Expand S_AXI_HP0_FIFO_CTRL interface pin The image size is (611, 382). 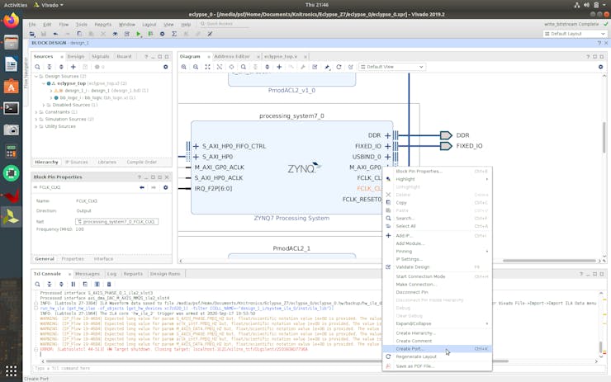click(196, 146)
